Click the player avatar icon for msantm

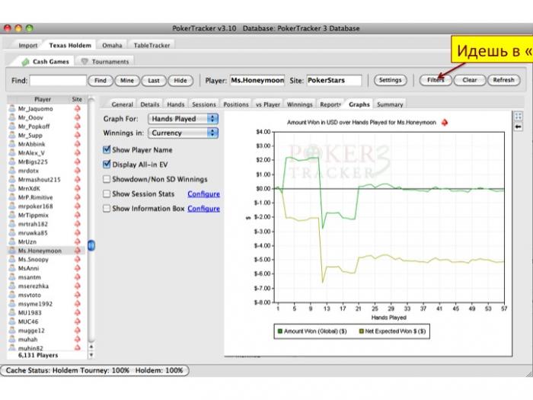click(x=12, y=277)
